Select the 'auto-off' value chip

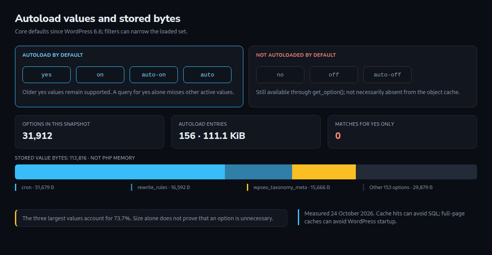(x=387, y=75)
